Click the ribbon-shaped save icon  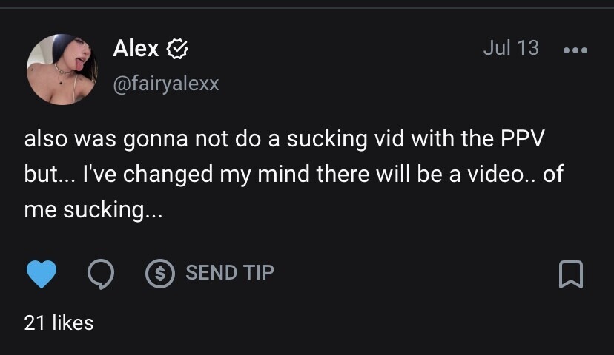tap(570, 274)
